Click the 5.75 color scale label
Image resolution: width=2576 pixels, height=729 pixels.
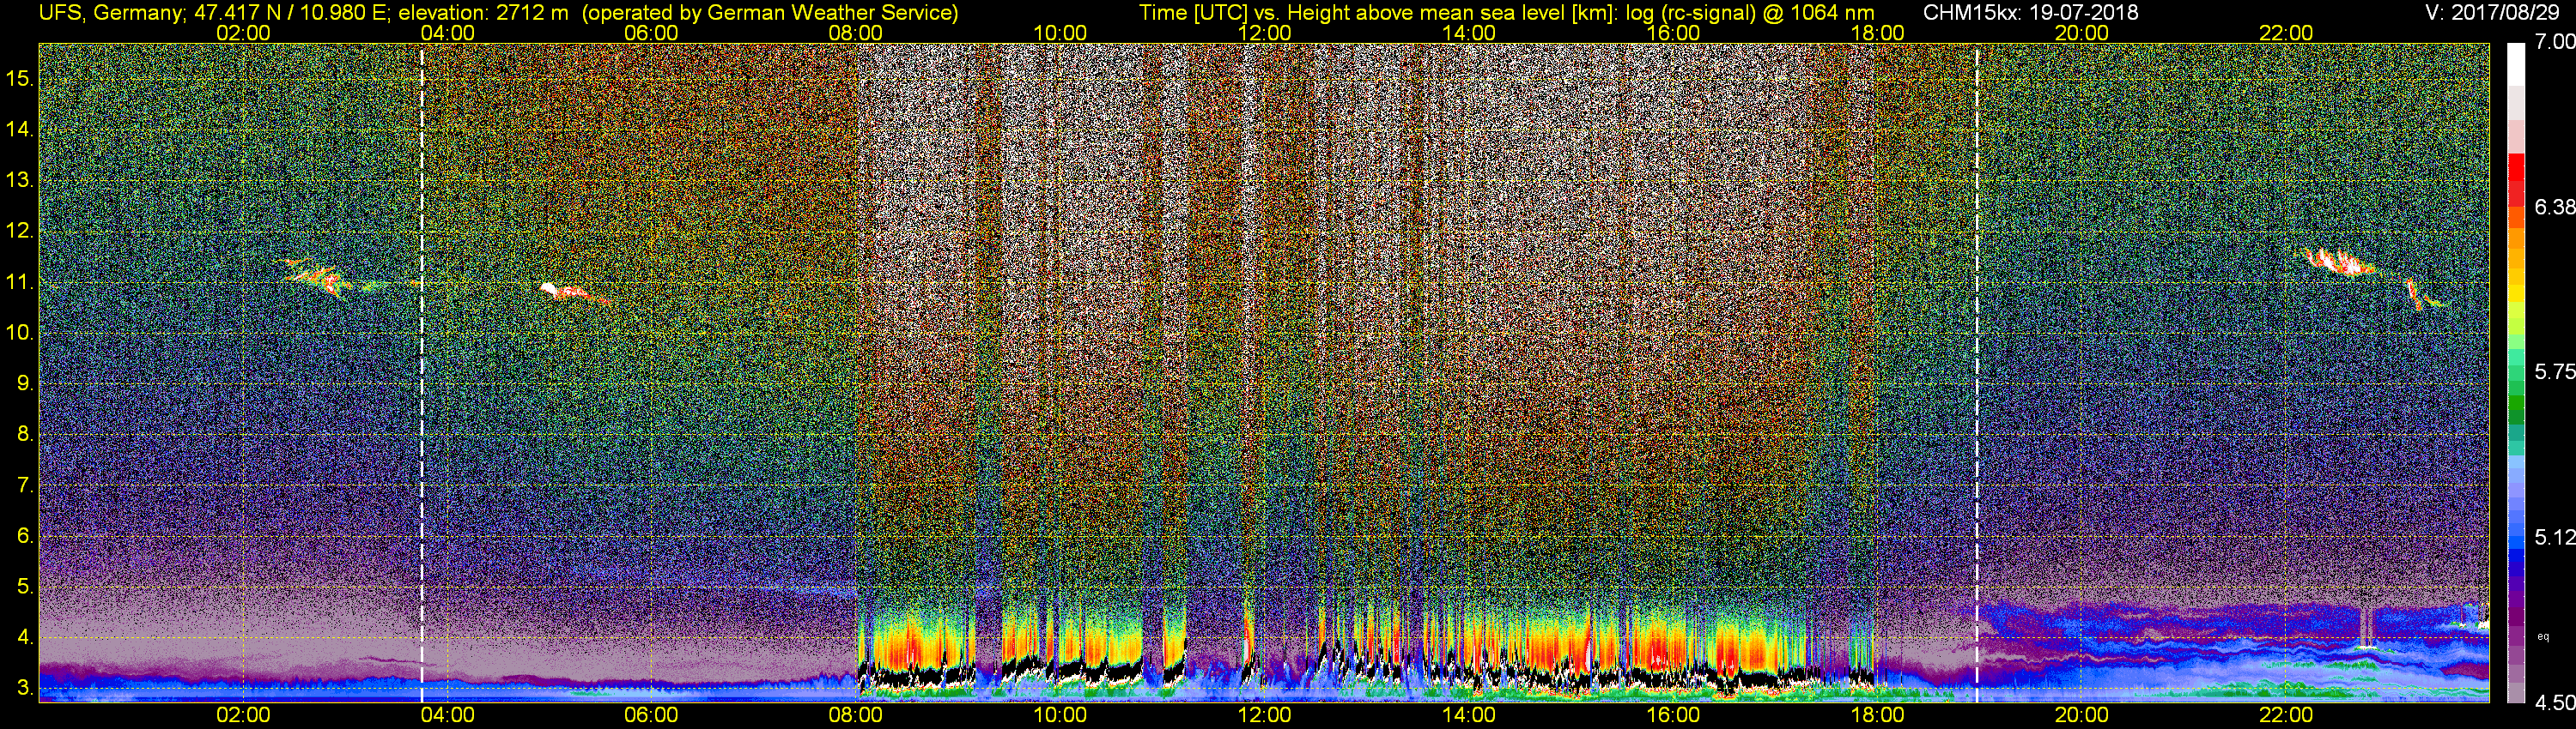point(2554,371)
